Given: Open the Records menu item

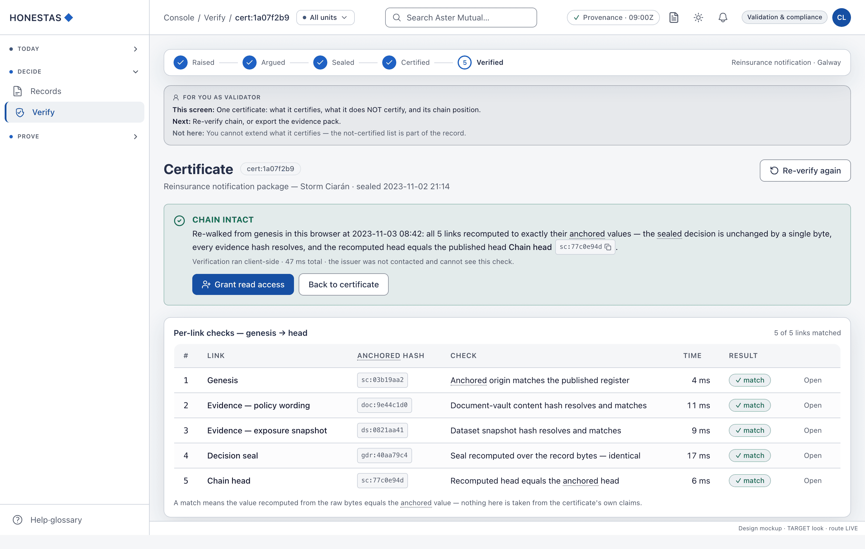Looking at the screenshot, I should 75,91.
